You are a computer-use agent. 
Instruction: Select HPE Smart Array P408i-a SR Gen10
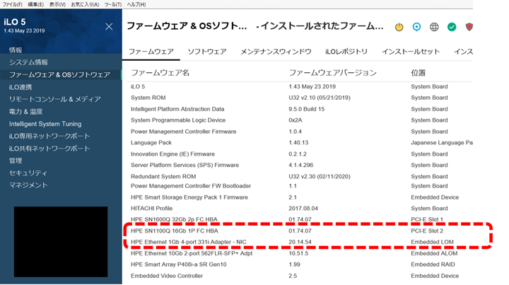click(179, 264)
